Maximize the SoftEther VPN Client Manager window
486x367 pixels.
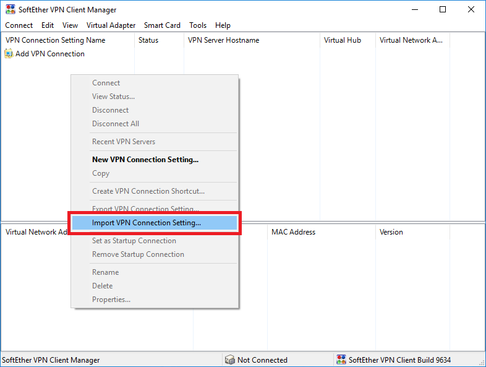(x=443, y=10)
